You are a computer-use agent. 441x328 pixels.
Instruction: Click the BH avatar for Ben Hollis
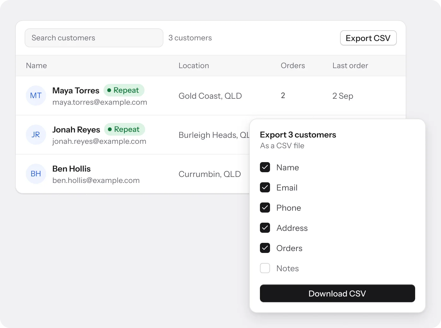click(36, 174)
